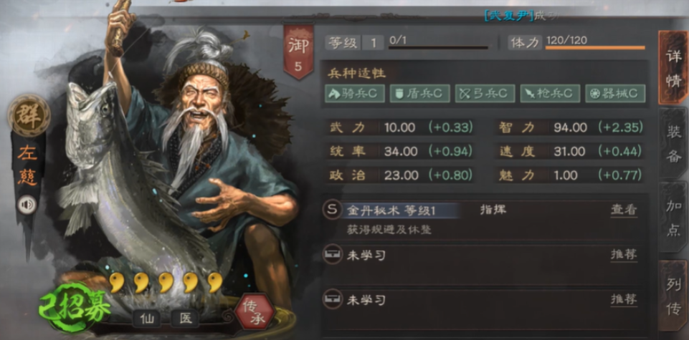Click the S rank skill icon
This screenshot has width=689, height=340.
pyautogui.click(x=333, y=210)
